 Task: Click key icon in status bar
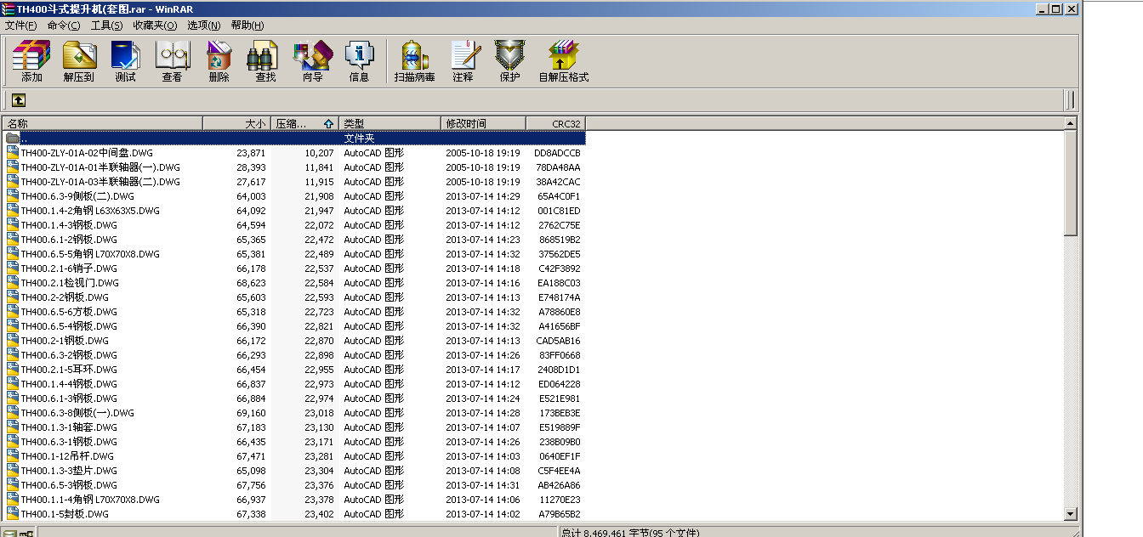26,533
